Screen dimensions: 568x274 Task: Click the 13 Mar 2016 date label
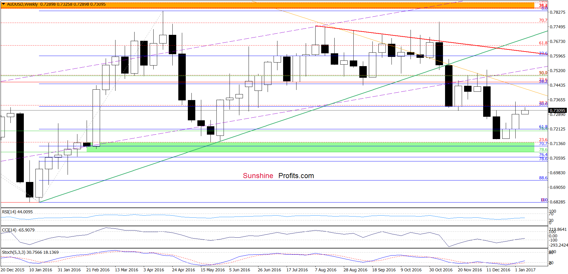127,270
